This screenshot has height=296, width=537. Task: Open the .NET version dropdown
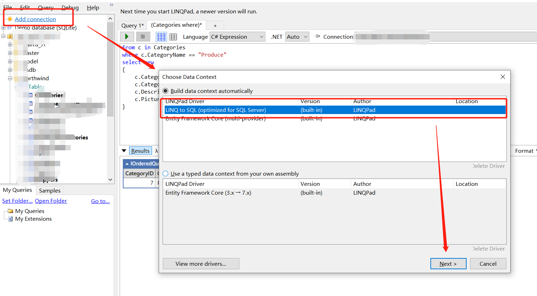(297, 37)
